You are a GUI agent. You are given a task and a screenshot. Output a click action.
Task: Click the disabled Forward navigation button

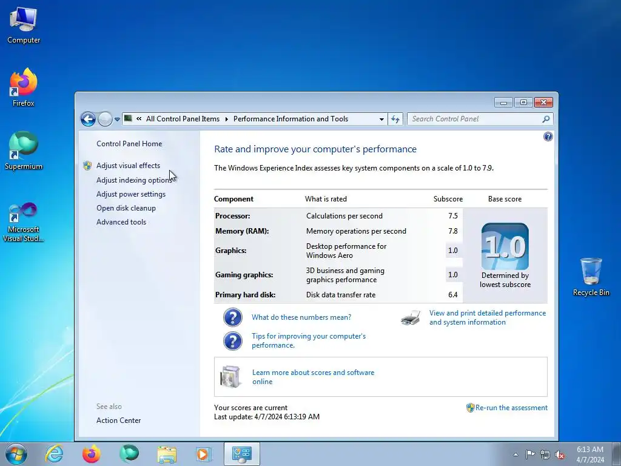(x=105, y=119)
